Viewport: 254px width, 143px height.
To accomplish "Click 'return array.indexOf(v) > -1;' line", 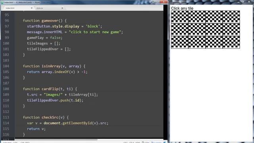I will [x=57, y=72].
